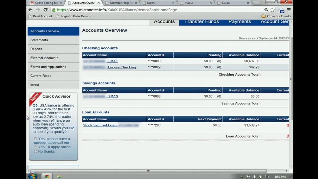Open the Windows Start button
This screenshot has height=179, width=318.
coord(33,176)
